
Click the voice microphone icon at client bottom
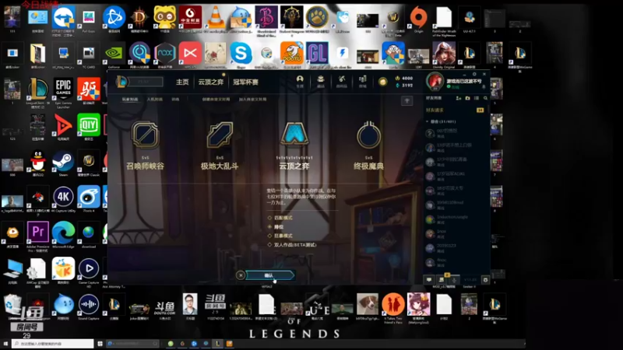(x=455, y=280)
